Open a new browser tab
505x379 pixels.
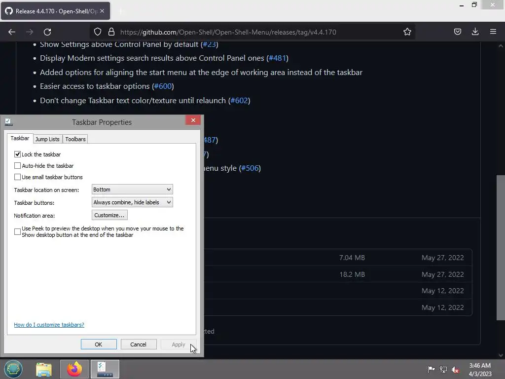[121, 11]
